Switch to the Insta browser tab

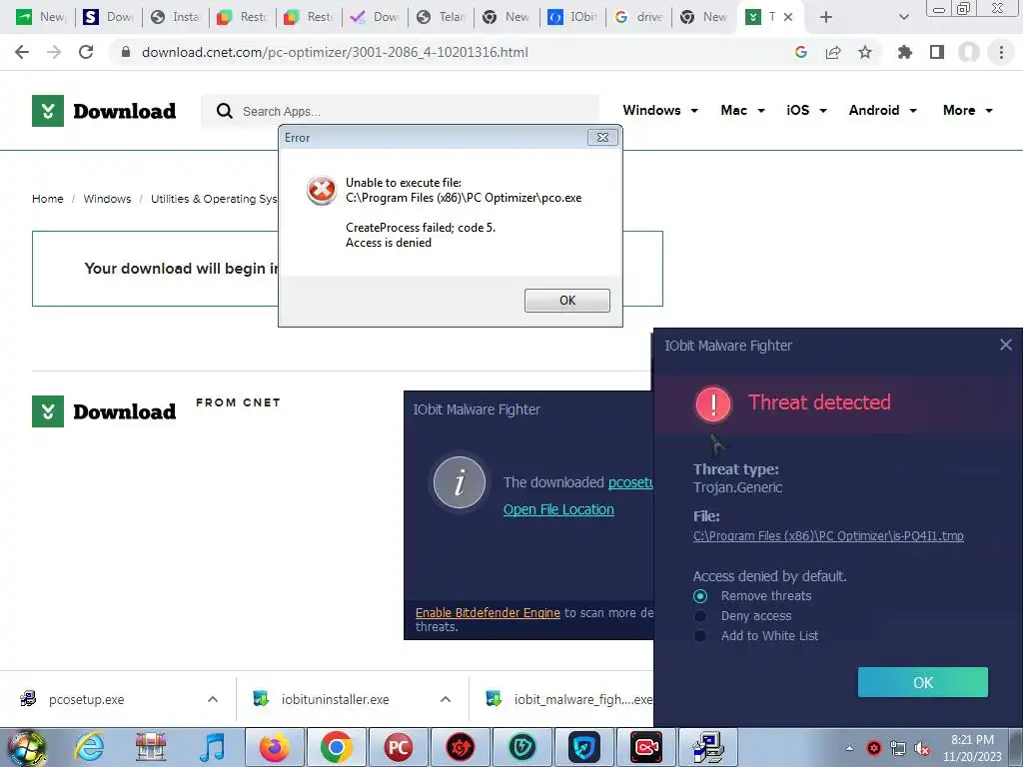[176, 18]
